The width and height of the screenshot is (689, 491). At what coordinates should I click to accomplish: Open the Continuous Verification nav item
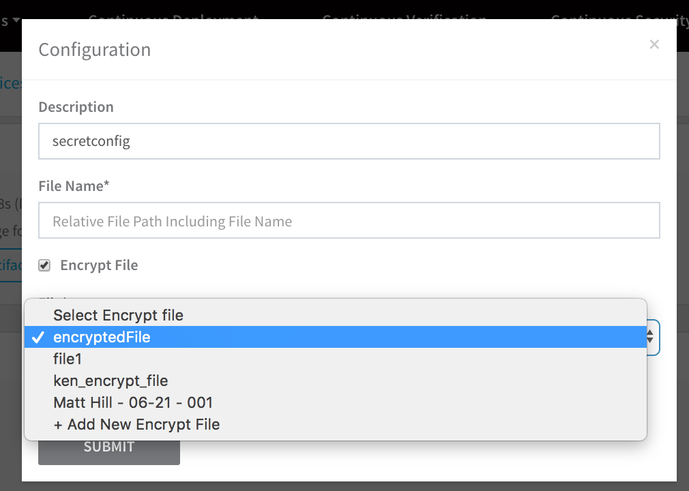[x=404, y=16]
